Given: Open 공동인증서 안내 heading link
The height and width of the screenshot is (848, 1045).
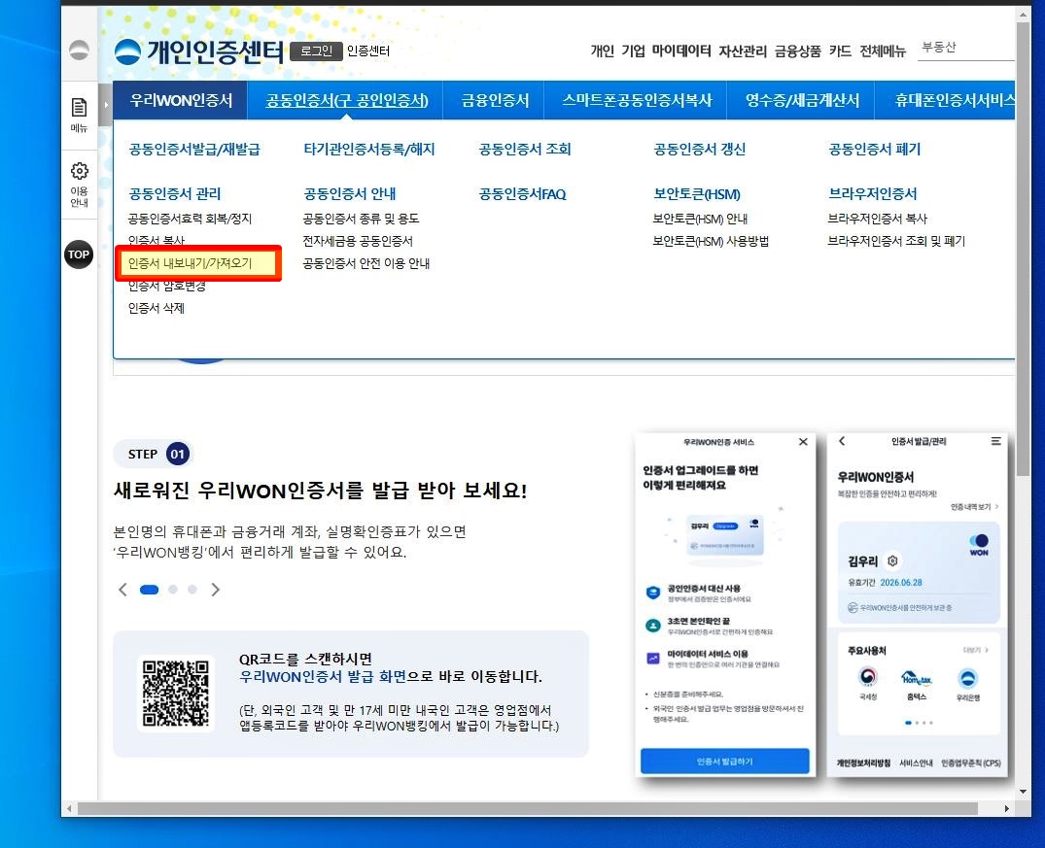Looking at the screenshot, I should pos(349,194).
